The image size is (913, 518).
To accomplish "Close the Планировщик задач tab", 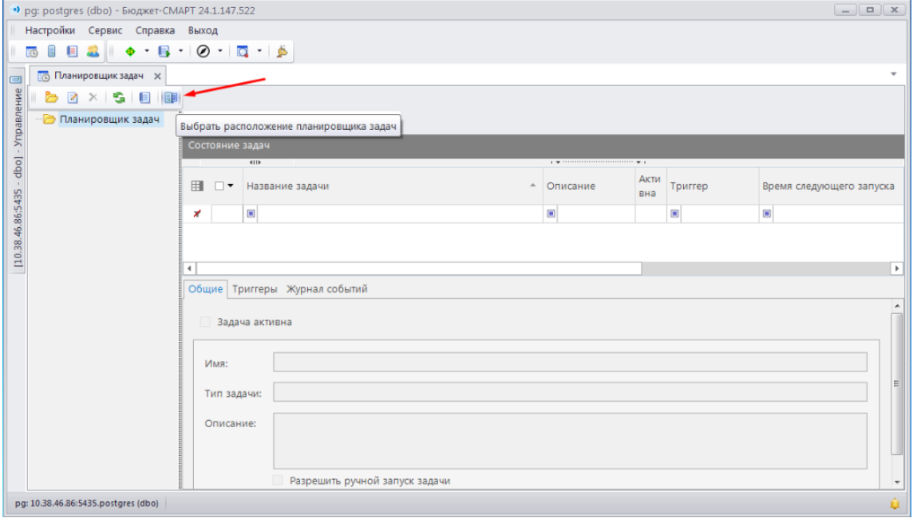I will pyautogui.click(x=157, y=77).
